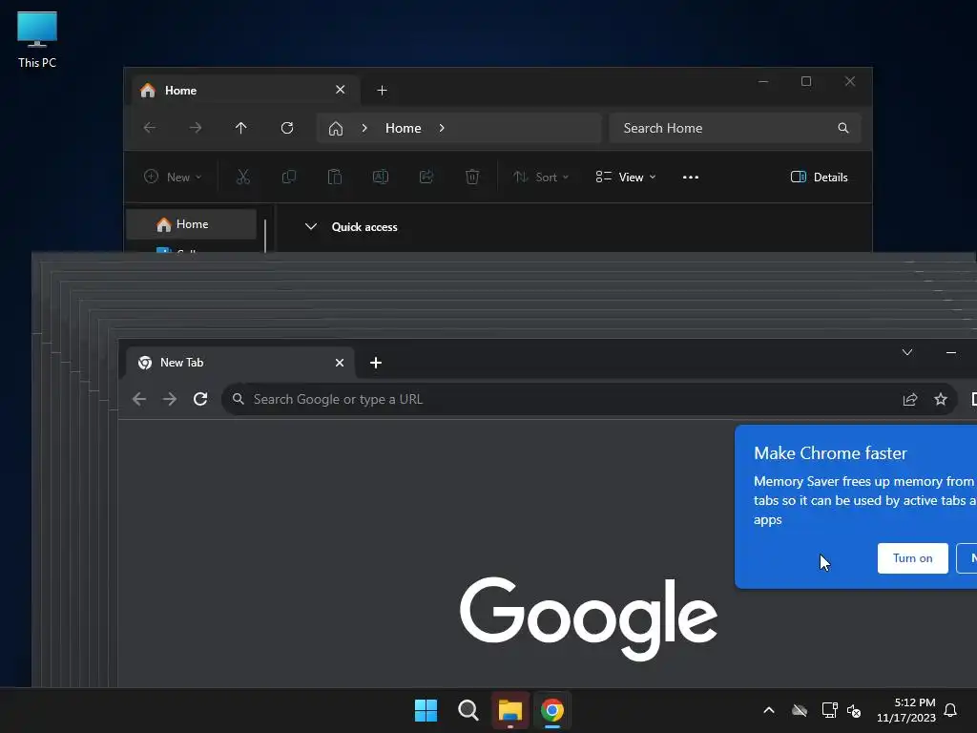977x733 pixels.
Task: Click Copy icon in Explorer toolbar
Action: click(288, 177)
